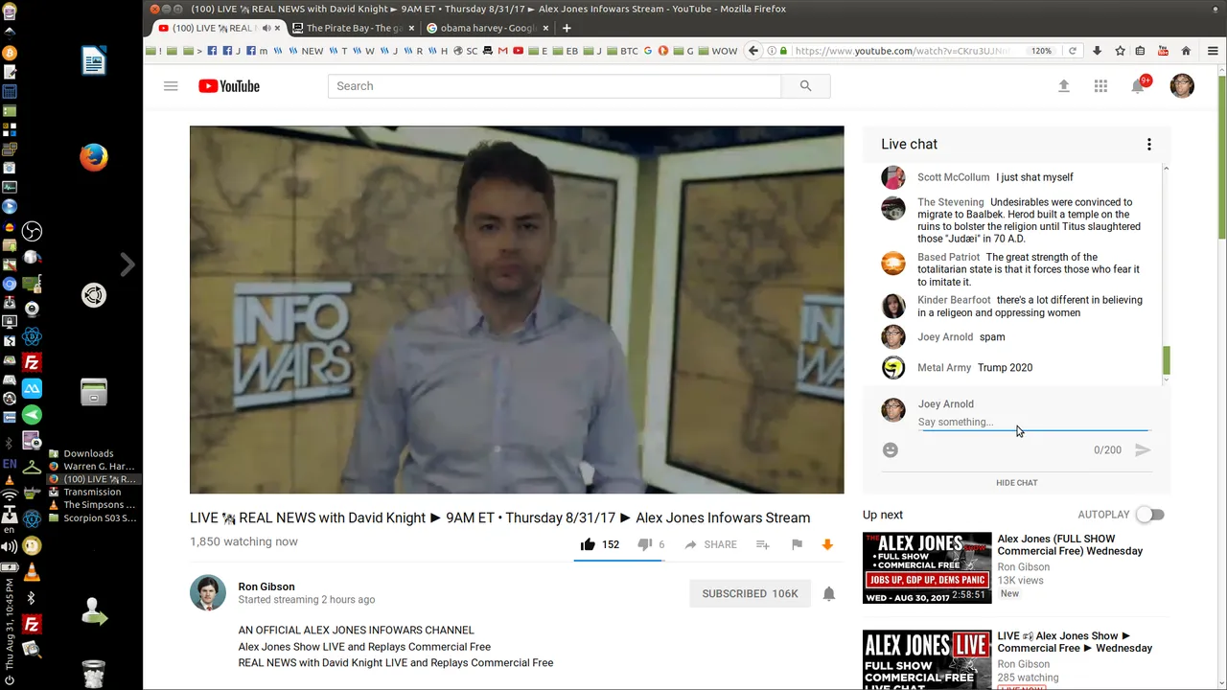Mute the audio on YouTube tab
Screen dimensions: 1227x690
click(266, 28)
